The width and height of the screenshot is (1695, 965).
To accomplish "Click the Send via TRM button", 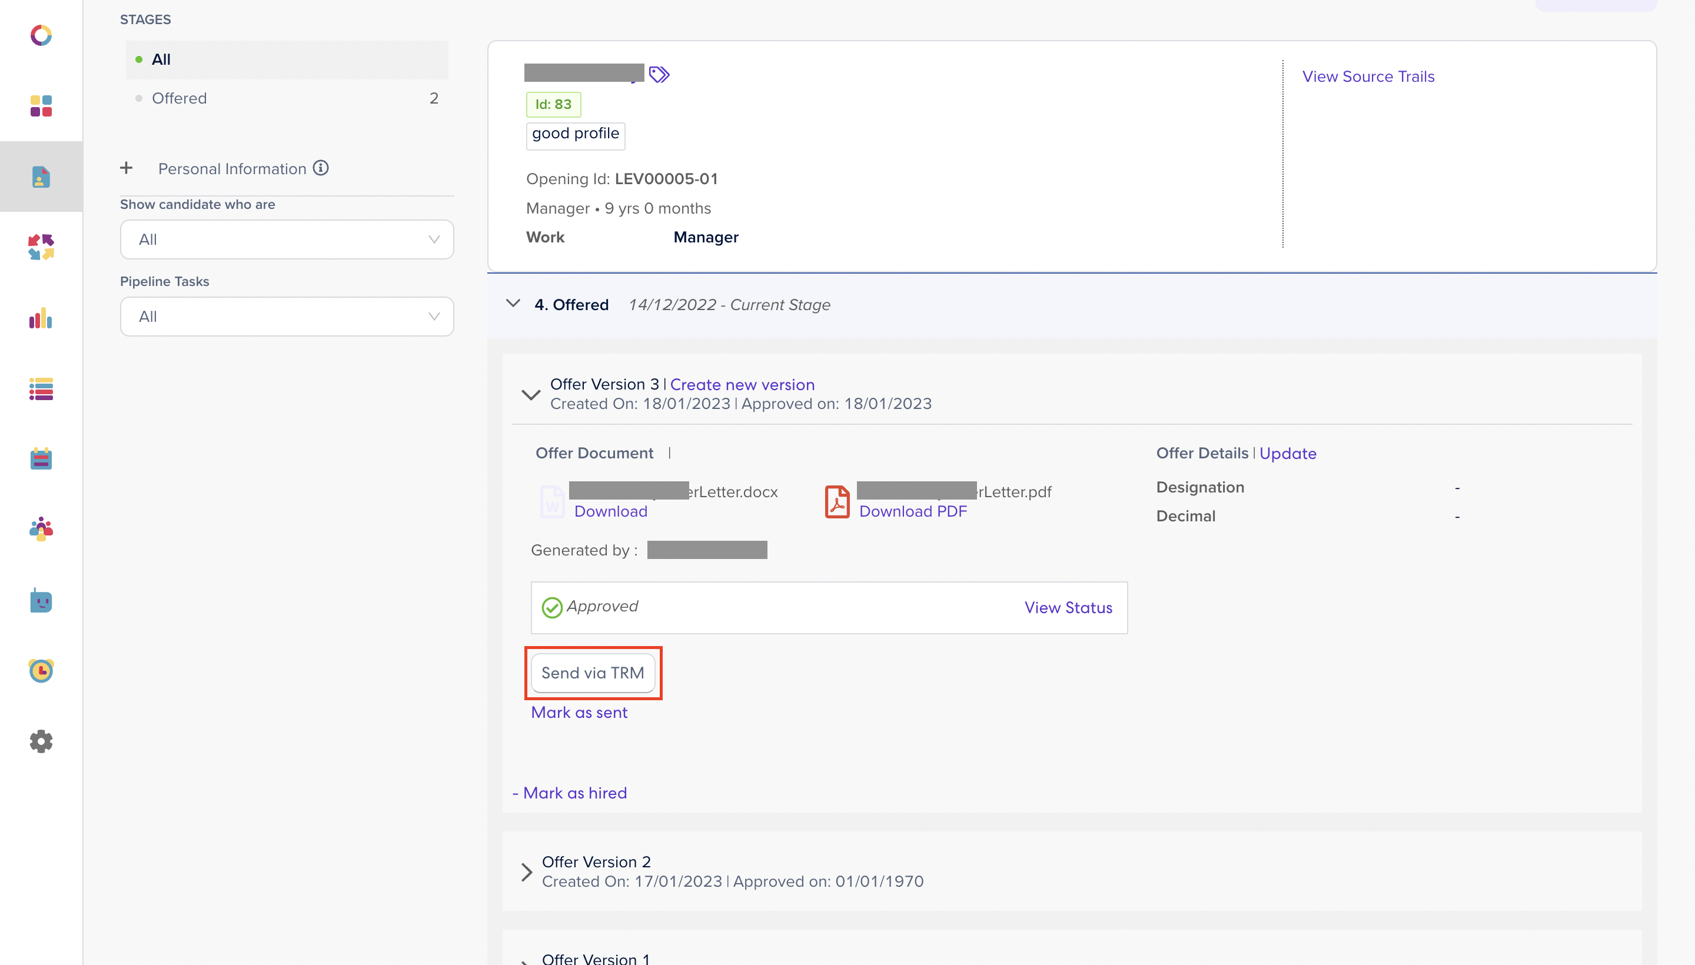I will (593, 673).
